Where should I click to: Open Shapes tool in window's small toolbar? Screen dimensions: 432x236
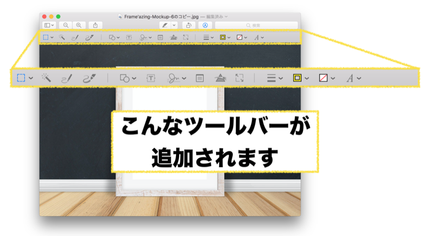[x=114, y=37]
